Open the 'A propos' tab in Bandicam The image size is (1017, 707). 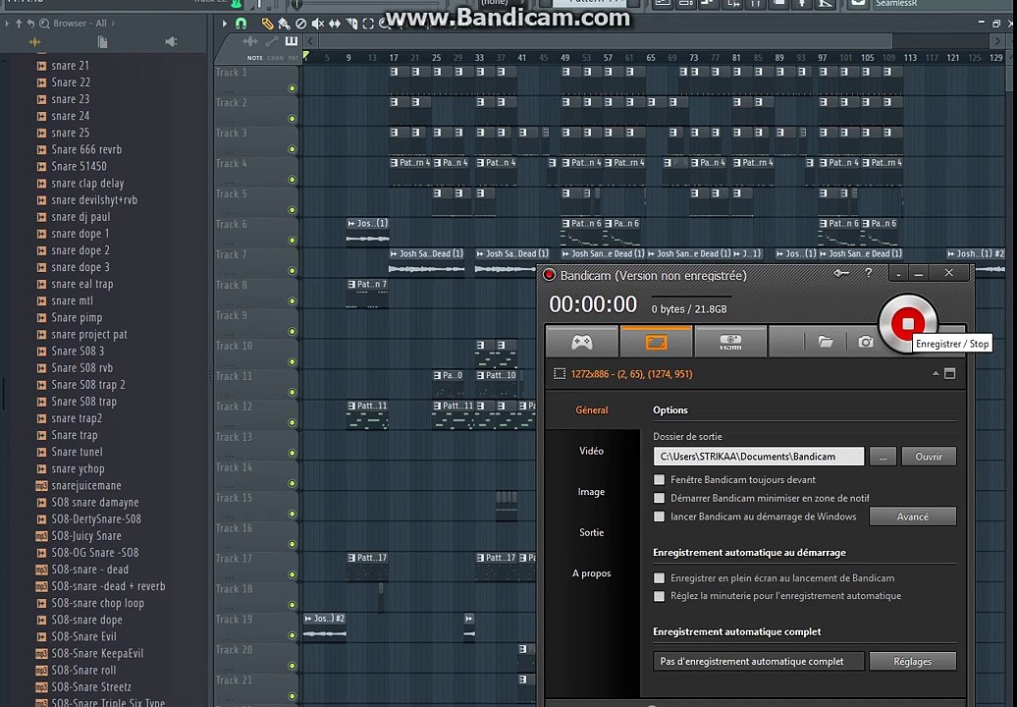pyautogui.click(x=592, y=573)
